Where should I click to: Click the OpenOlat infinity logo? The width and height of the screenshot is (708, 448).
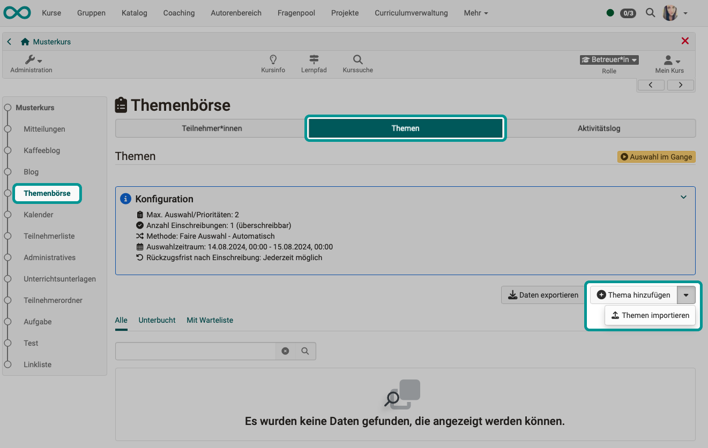click(x=17, y=12)
